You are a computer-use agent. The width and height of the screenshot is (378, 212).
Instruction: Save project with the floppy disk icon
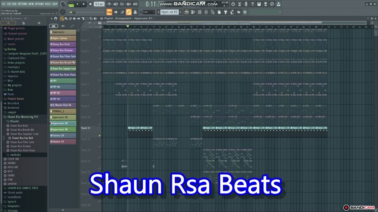259,4
